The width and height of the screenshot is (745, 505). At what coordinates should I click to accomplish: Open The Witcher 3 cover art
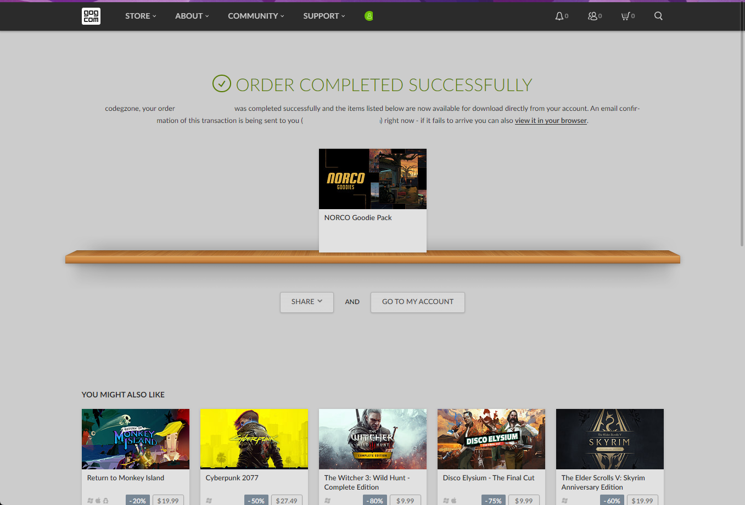pyautogui.click(x=373, y=439)
